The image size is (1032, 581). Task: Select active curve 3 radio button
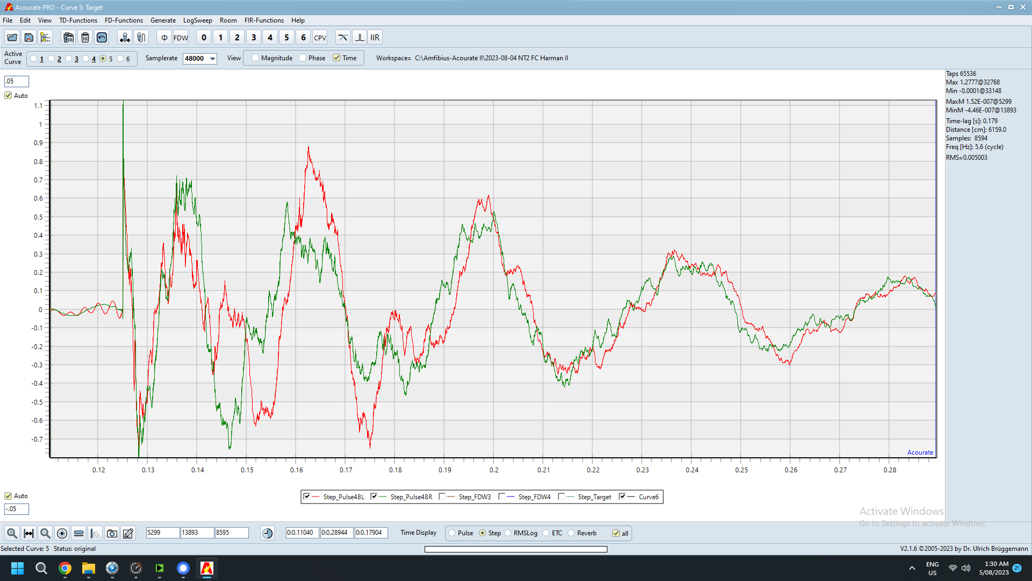pos(69,59)
